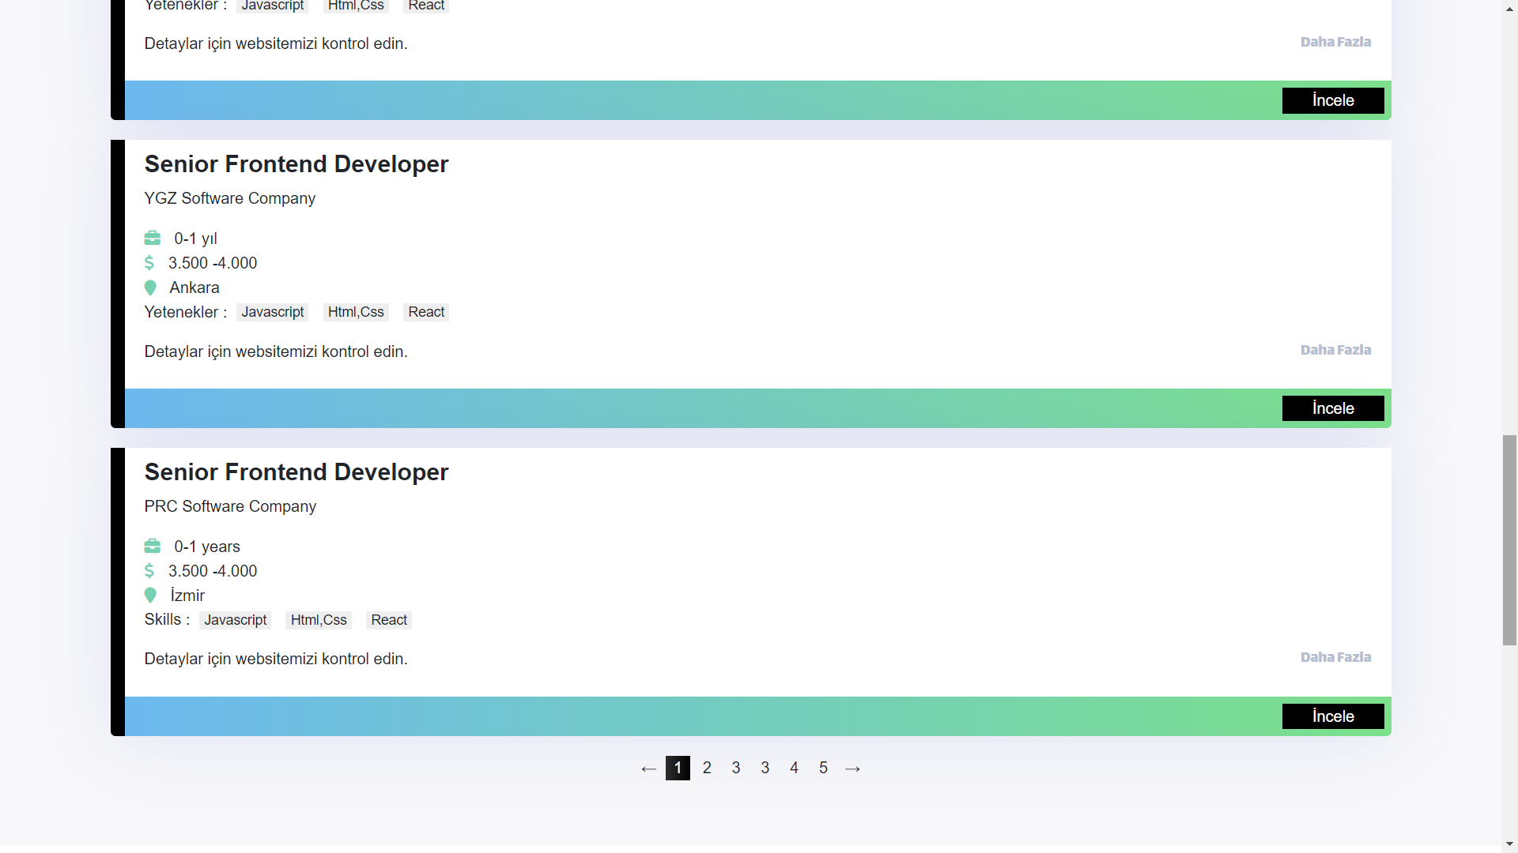This screenshot has width=1518, height=853.
Task: Select current page 1 in pagination
Action: coord(678,768)
